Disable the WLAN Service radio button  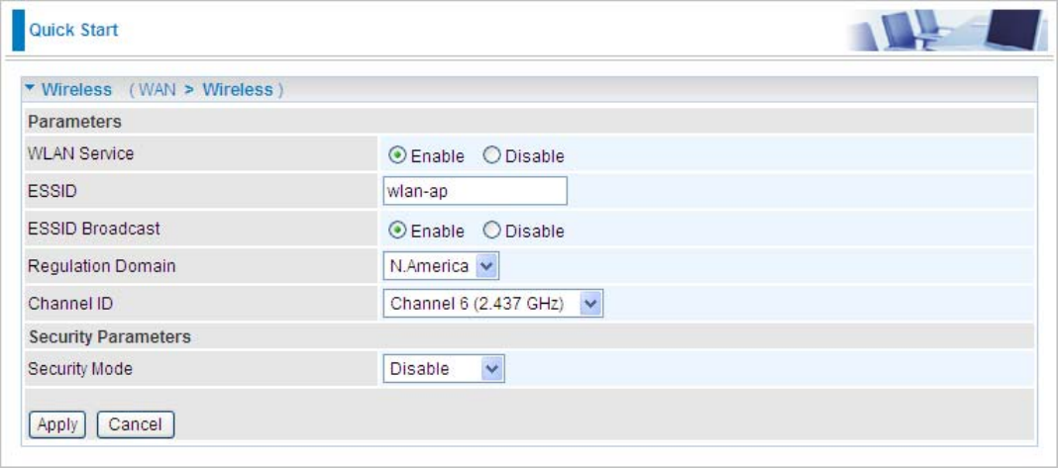(492, 155)
